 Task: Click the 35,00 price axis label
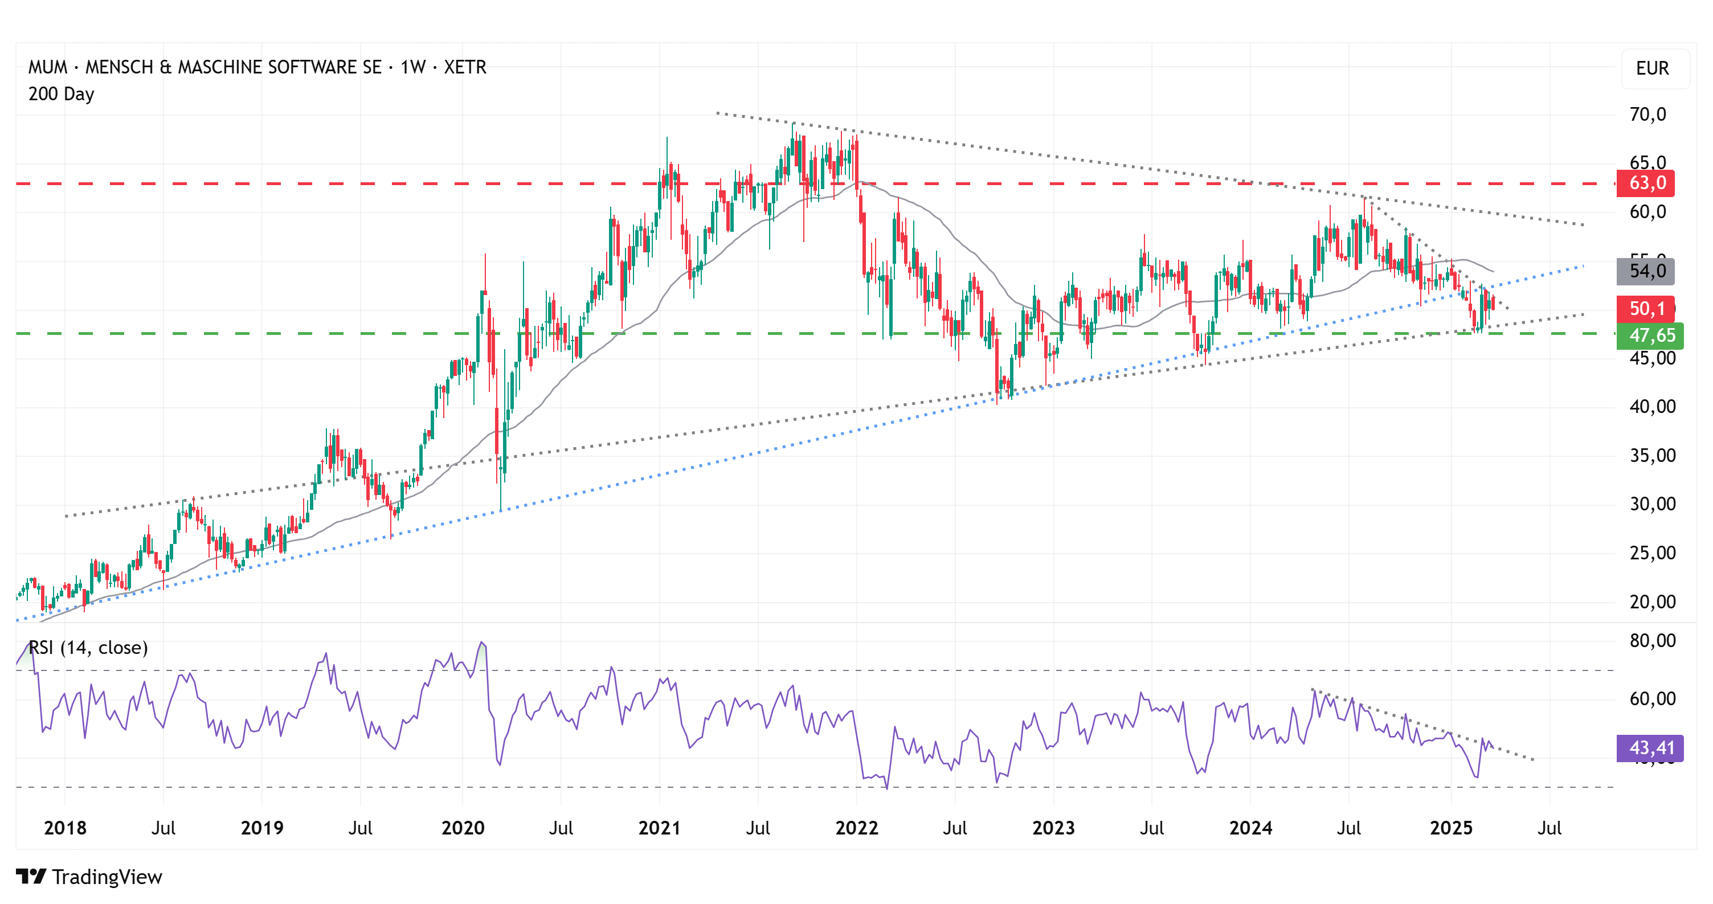(x=1653, y=456)
